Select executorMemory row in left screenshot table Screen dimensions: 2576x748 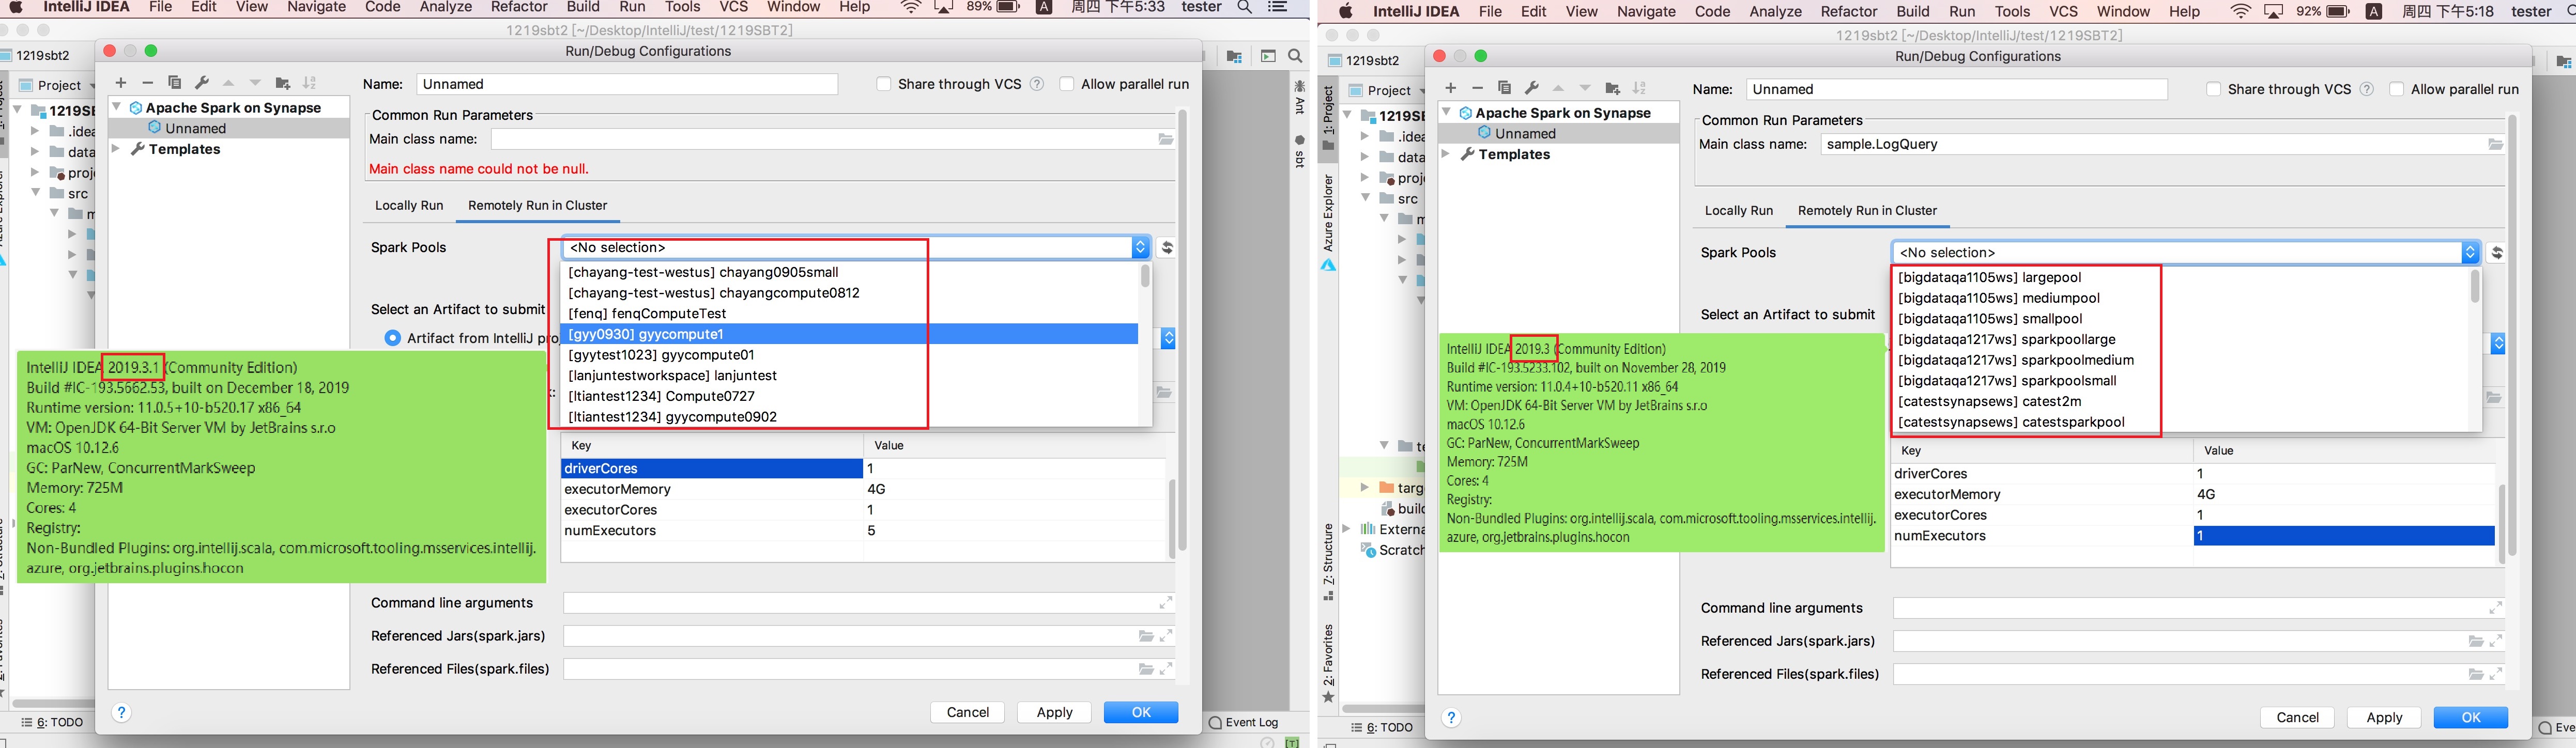tap(863, 489)
